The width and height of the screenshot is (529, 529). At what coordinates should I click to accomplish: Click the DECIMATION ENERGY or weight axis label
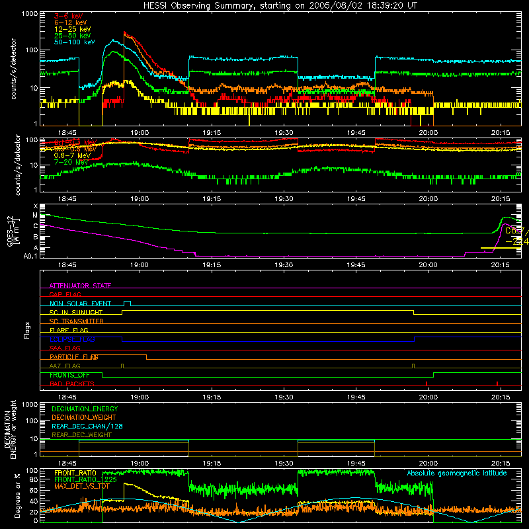pos(10,430)
